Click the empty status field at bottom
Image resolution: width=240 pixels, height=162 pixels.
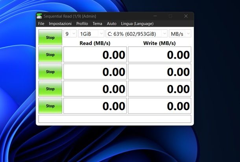(115, 119)
